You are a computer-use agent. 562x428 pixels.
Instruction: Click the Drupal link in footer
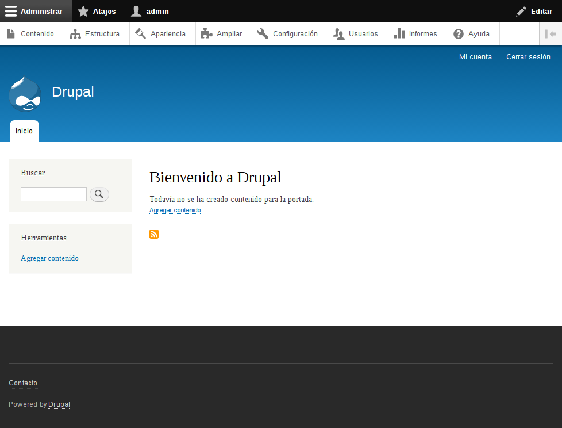pos(59,404)
